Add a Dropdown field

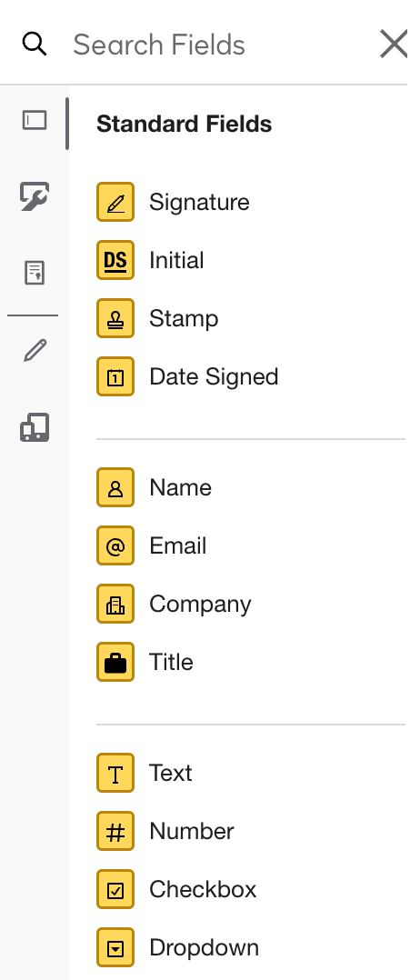(x=177, y=947)
